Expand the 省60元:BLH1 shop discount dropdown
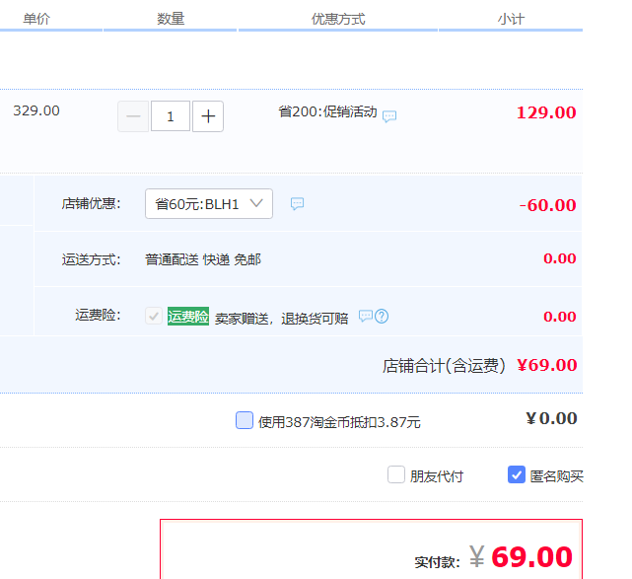The image size is (632, 579). click(209, 204)
